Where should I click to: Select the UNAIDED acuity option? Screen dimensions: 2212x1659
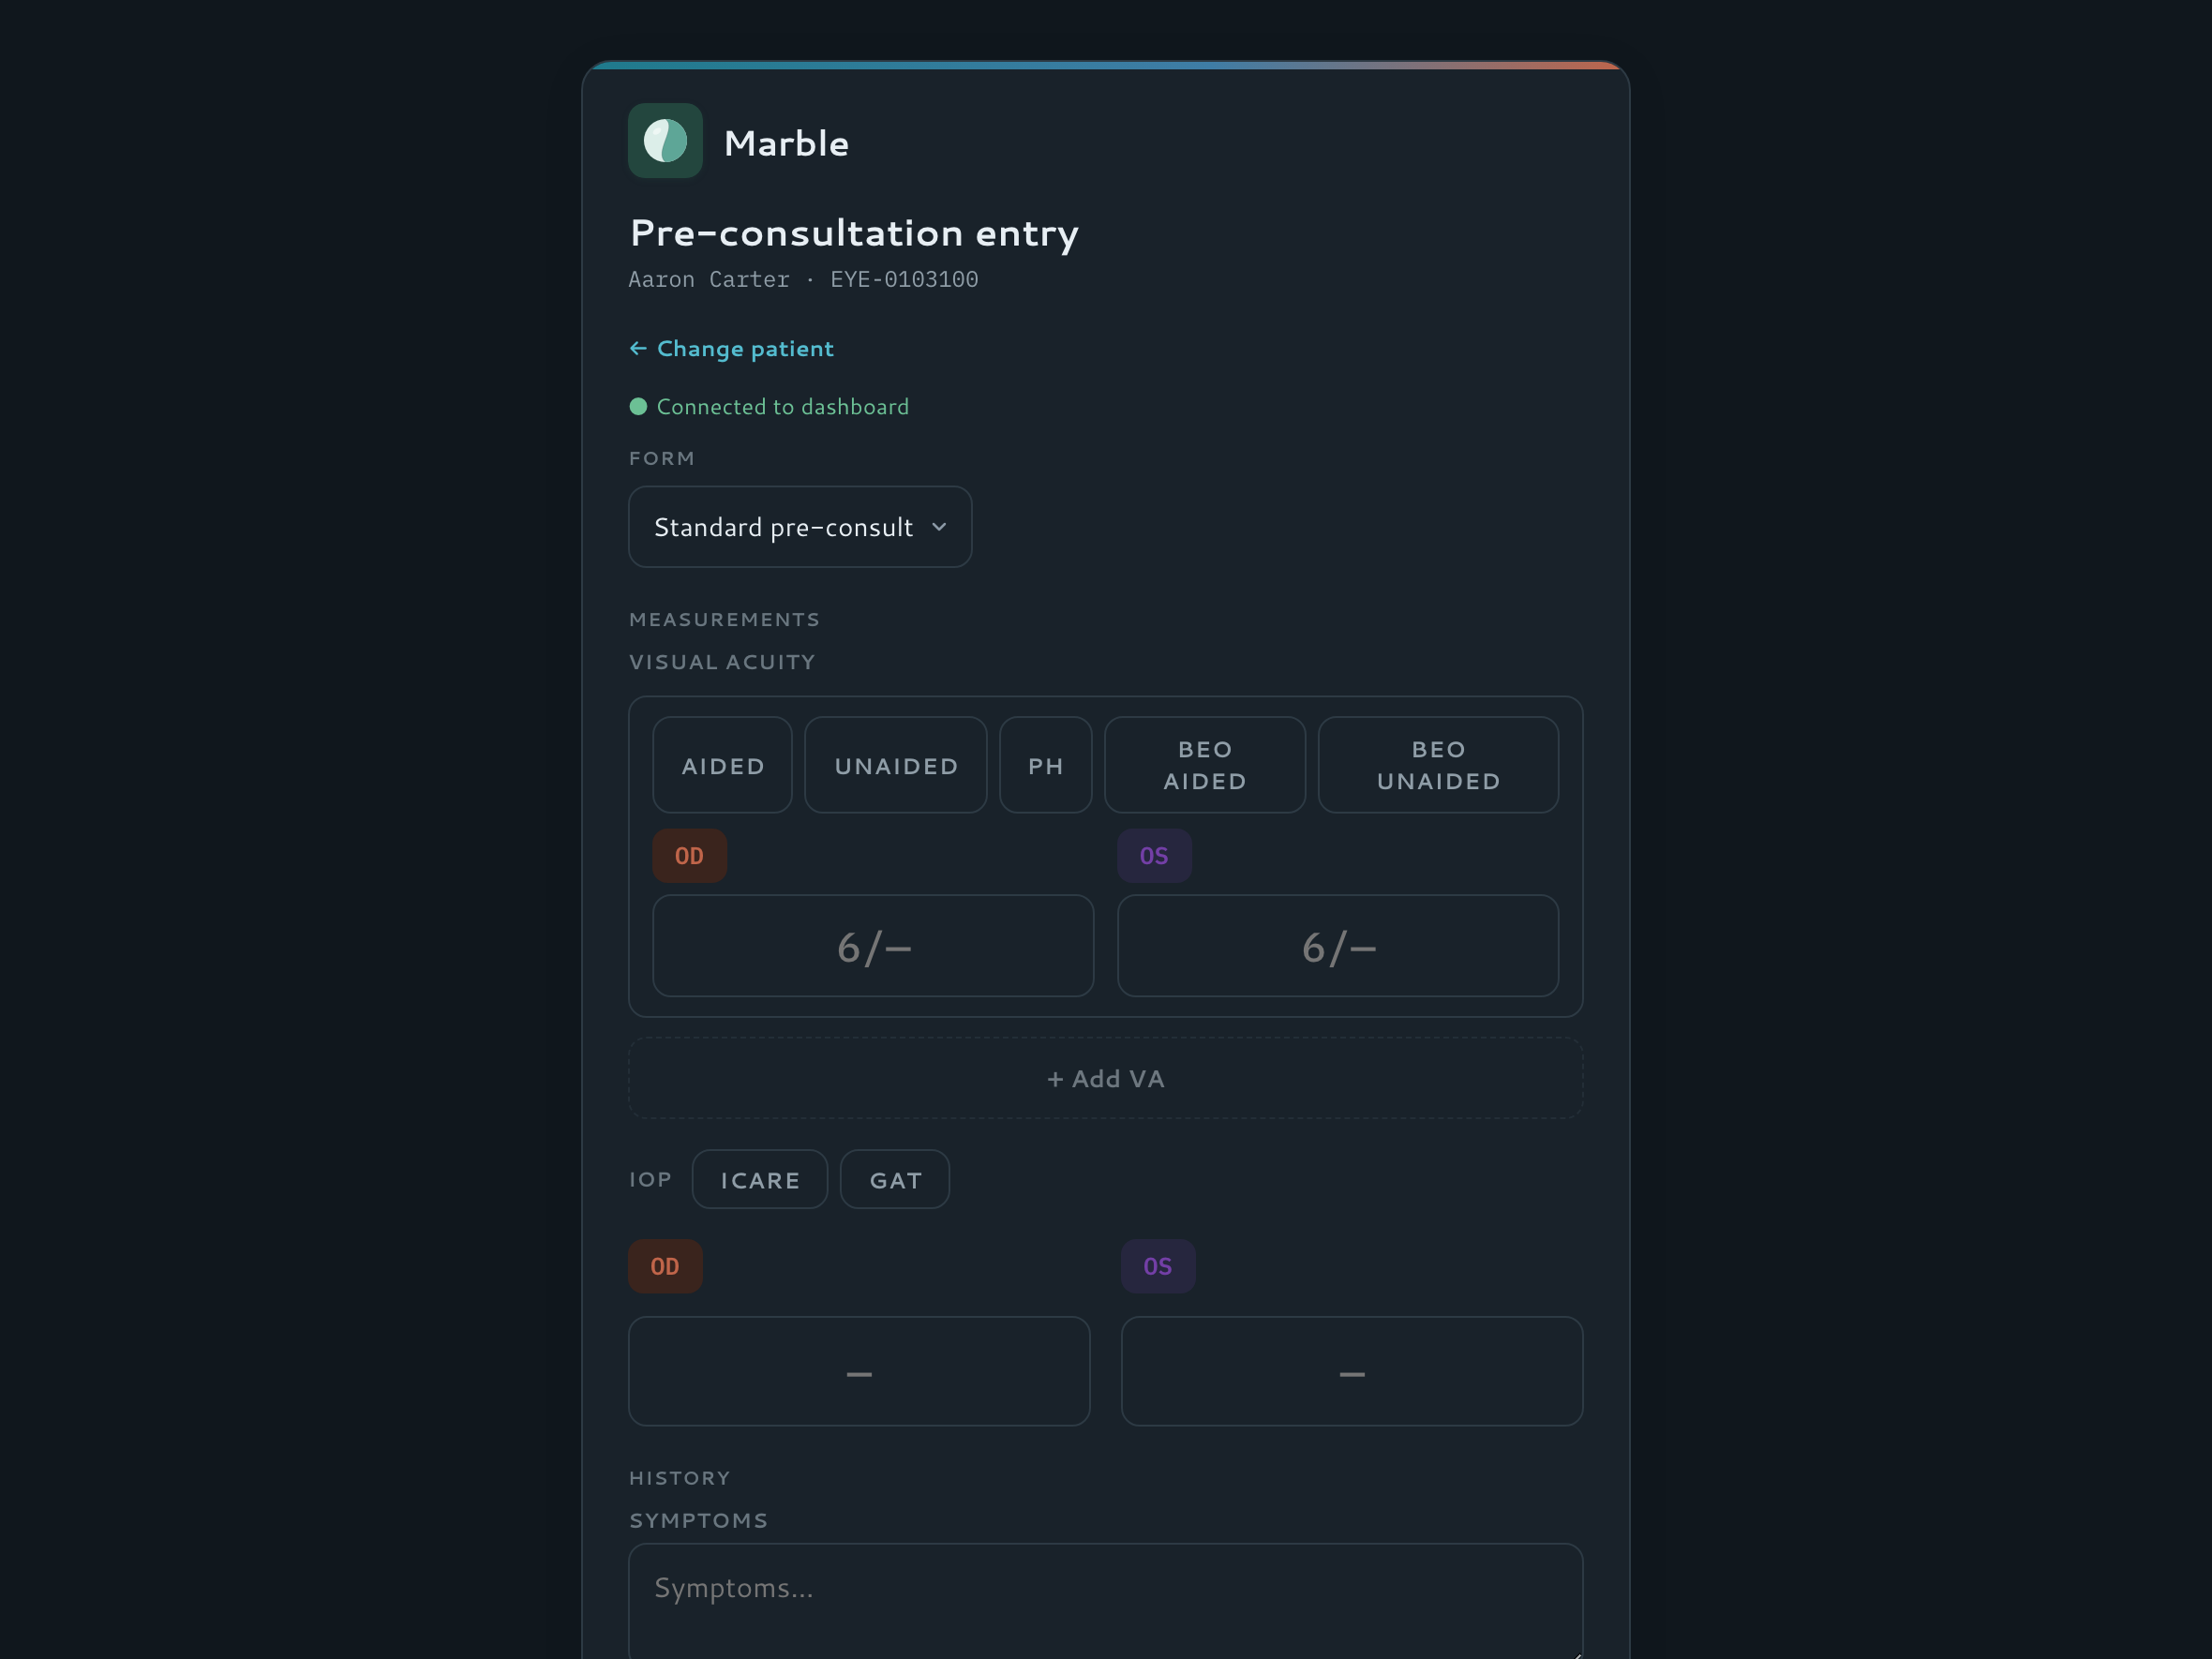896,765
